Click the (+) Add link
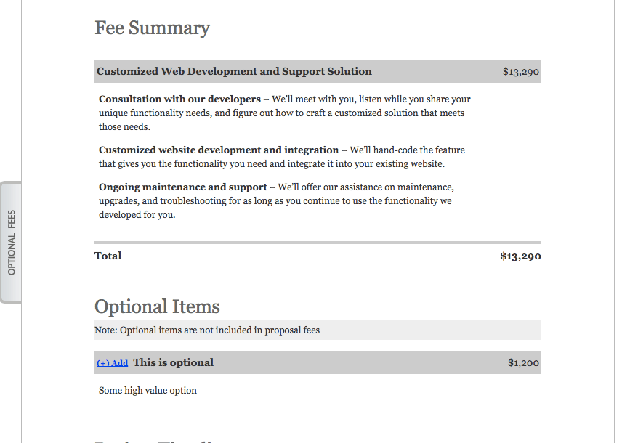 112,363
